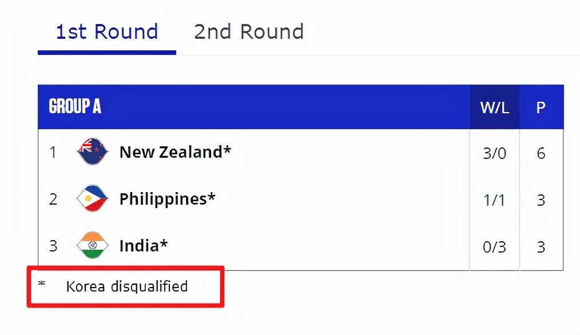580x335 pixels.
Task: Open the Philippines team link
Action: tap(167, 199)
